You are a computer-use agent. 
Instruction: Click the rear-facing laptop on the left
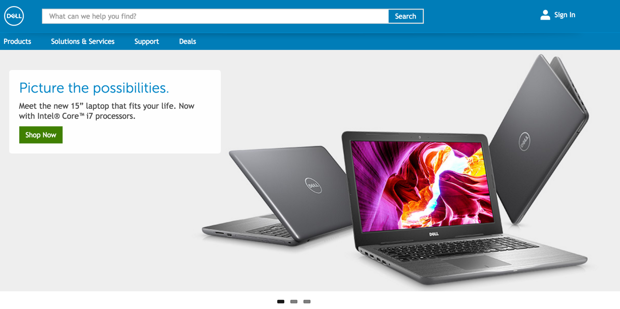[278, 195]
